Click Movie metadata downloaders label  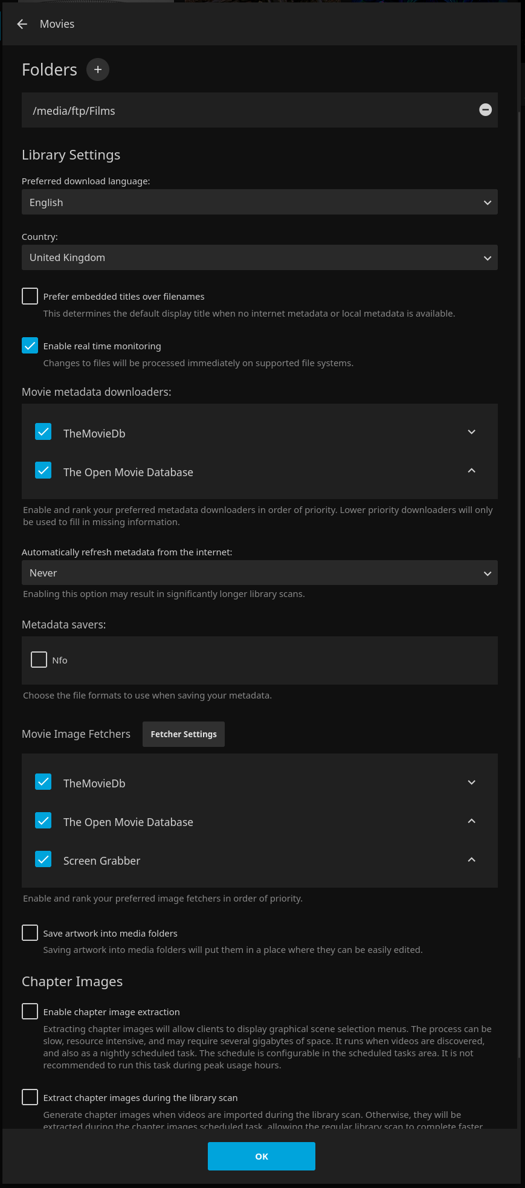97,392
